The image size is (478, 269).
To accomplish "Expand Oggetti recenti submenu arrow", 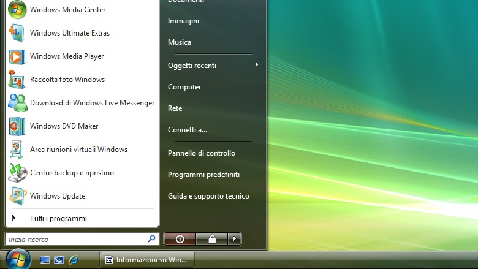I will tap(257, 65).
